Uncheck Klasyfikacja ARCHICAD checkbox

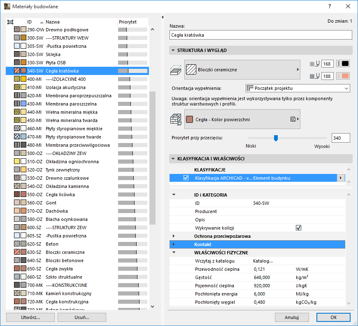click(186, 178)
